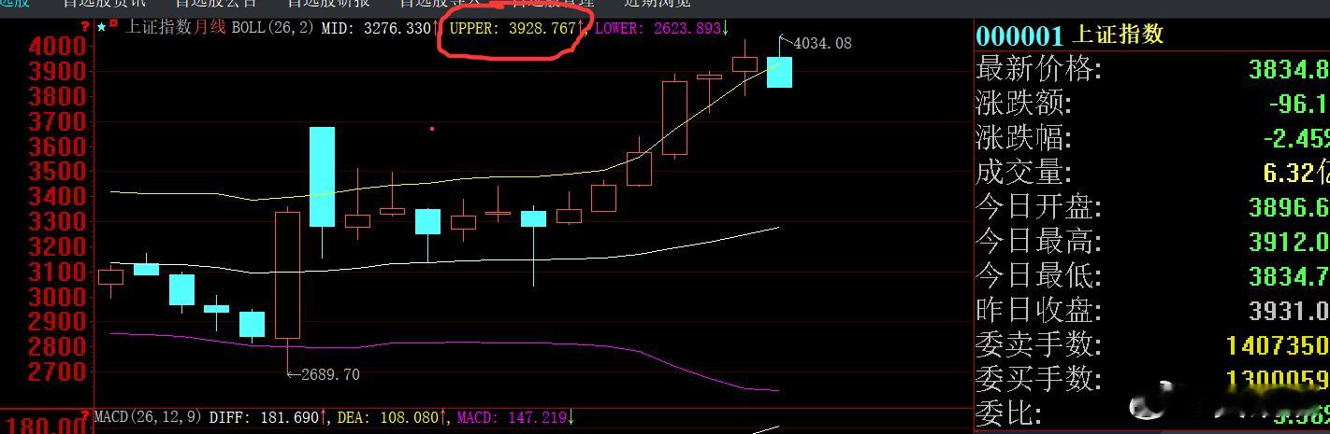Open the MACD(26,12,9) indicator settings
The height and width of the screenshot is (434, 1330).
(150, 418)
